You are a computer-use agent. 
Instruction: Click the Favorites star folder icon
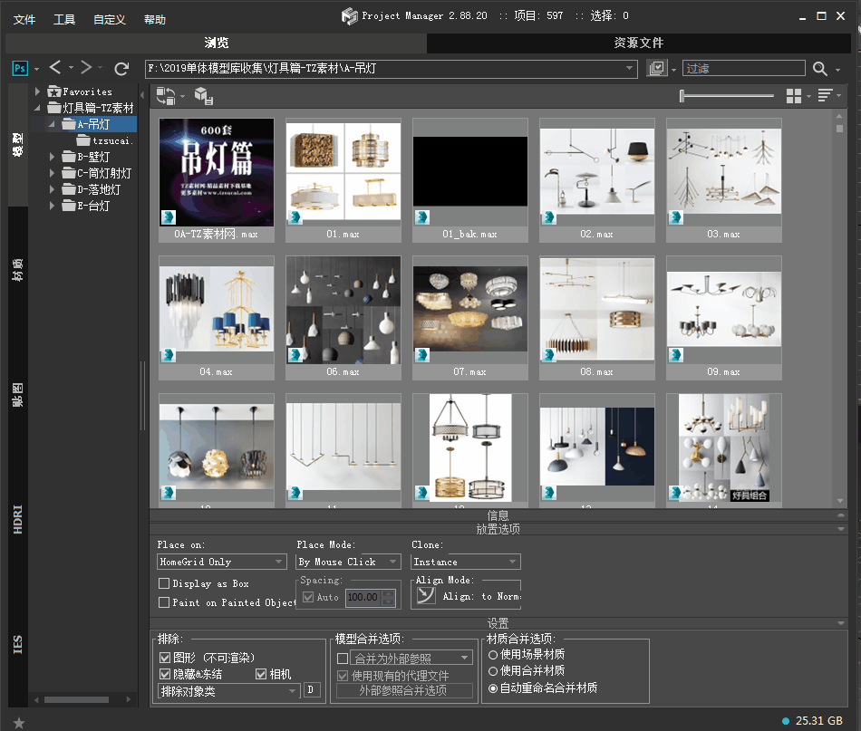(x=53, y=91)
